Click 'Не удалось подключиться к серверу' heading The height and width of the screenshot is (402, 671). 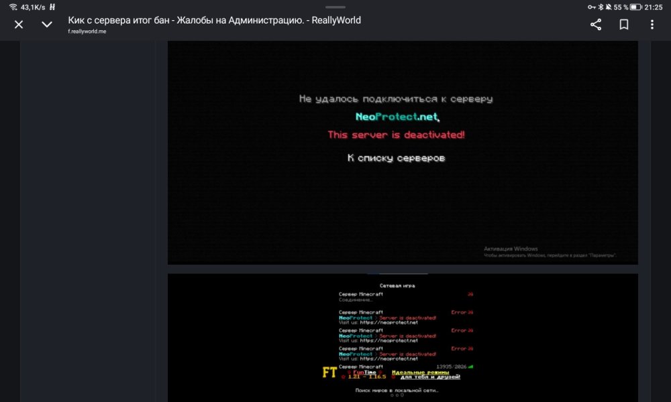click(x=396, y=99)
